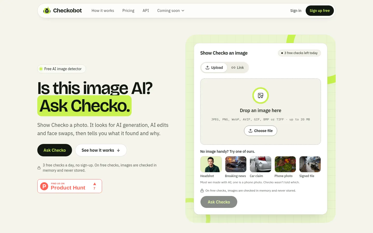
Task: Click the Free AI image detector badge
Action: click(62, 69)
